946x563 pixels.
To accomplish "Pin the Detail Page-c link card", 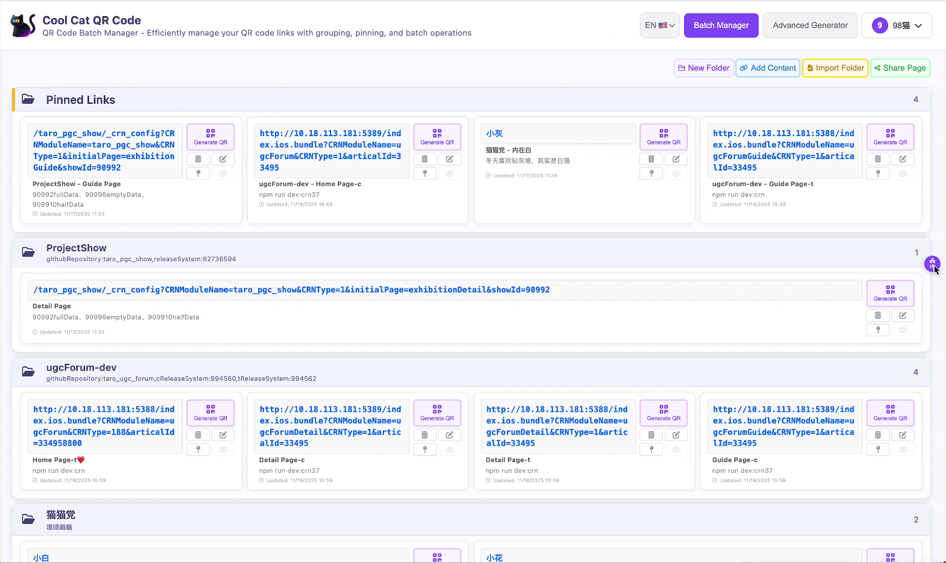I will (x=425, y=449).
